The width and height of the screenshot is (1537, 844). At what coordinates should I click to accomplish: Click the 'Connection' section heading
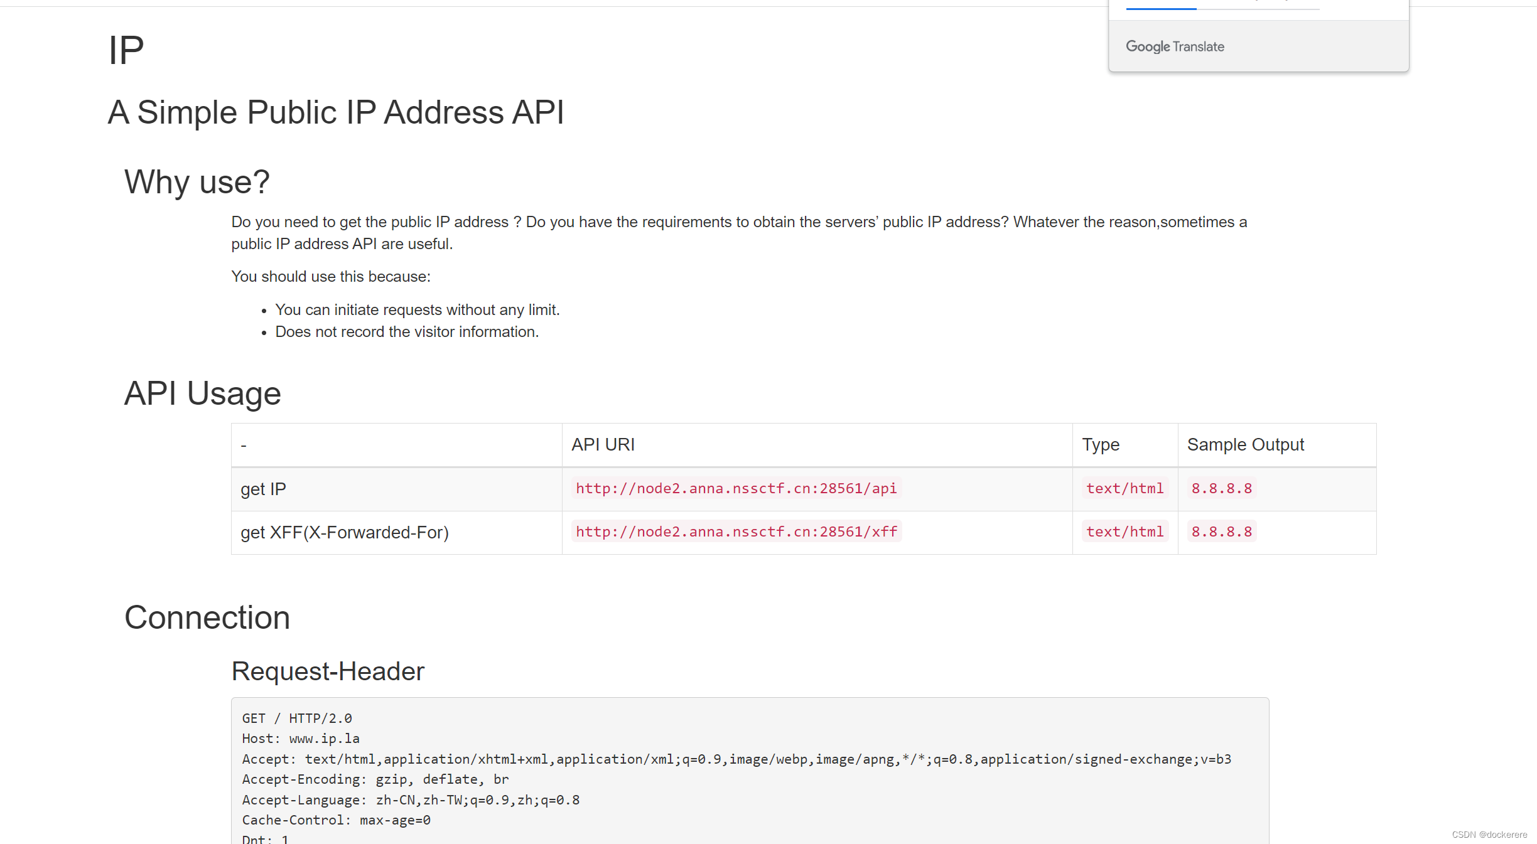pos(207,617)
